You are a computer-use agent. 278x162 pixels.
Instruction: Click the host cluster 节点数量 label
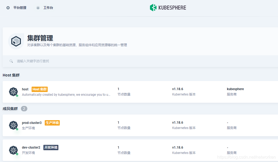point(124,94)
